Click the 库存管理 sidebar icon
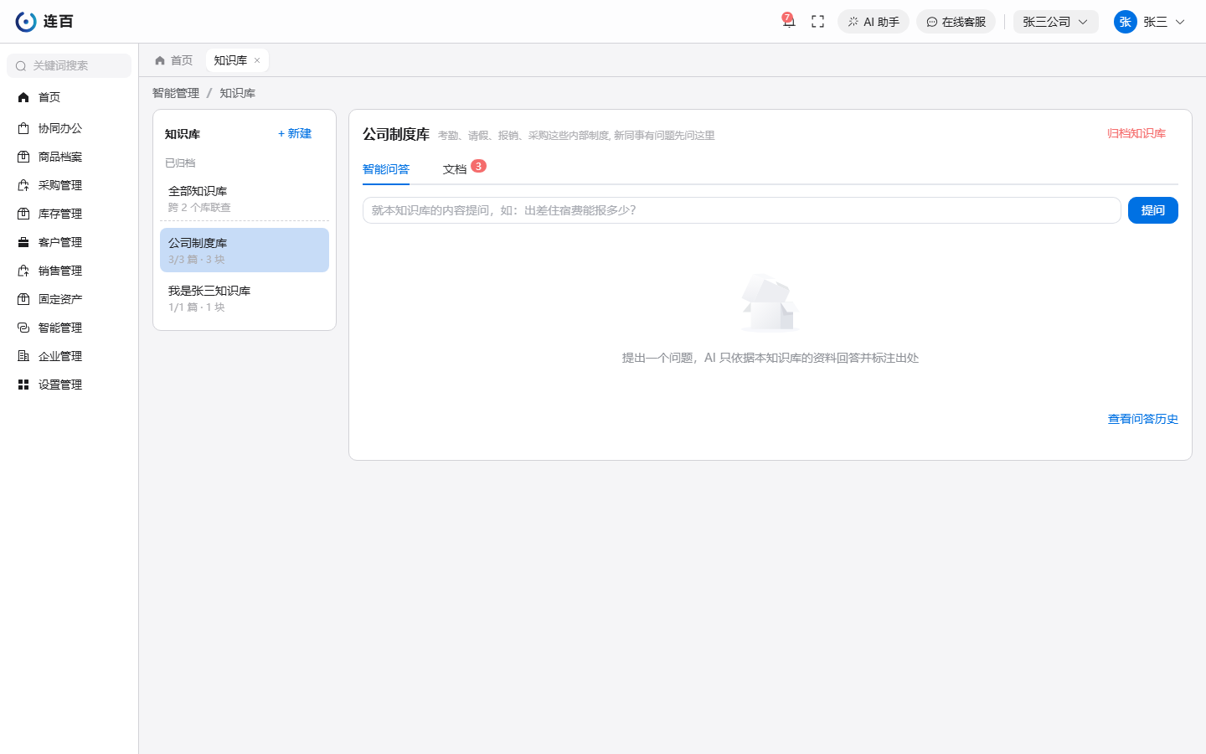The height and width of the screenshot is (754, 1206). coord(23,214)
